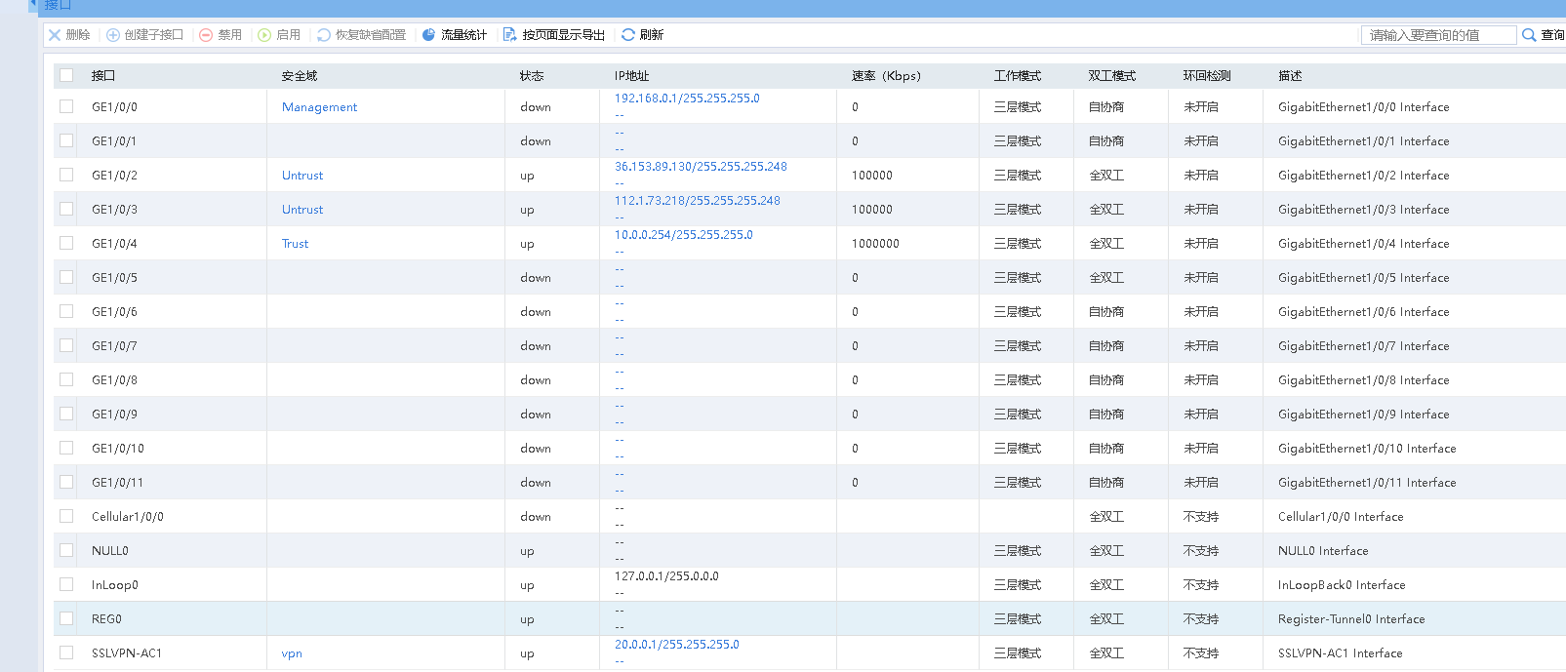The height and width of the screenshot is (672, 1566).
Task: Click description Register-Tunnel0 Interface
Action: tap(1351, 619)
